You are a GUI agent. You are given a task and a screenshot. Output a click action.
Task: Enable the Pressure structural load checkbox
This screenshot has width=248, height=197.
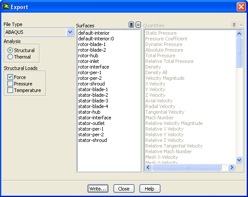(x=10, y=84)
